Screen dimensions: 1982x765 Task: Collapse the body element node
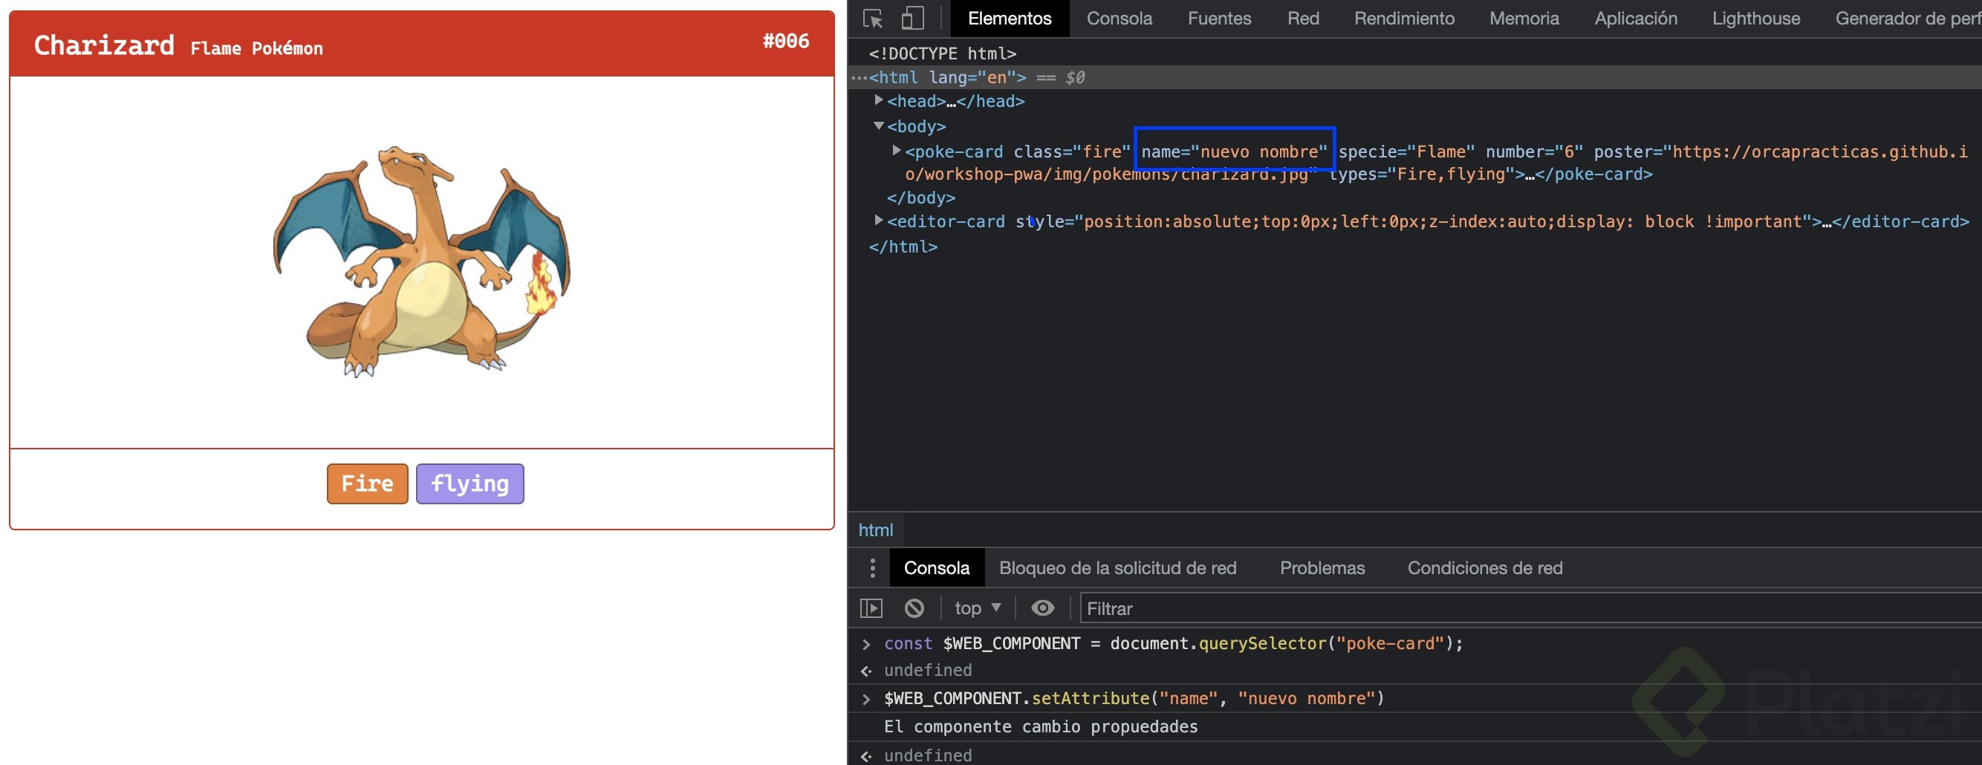coord(879,126)
